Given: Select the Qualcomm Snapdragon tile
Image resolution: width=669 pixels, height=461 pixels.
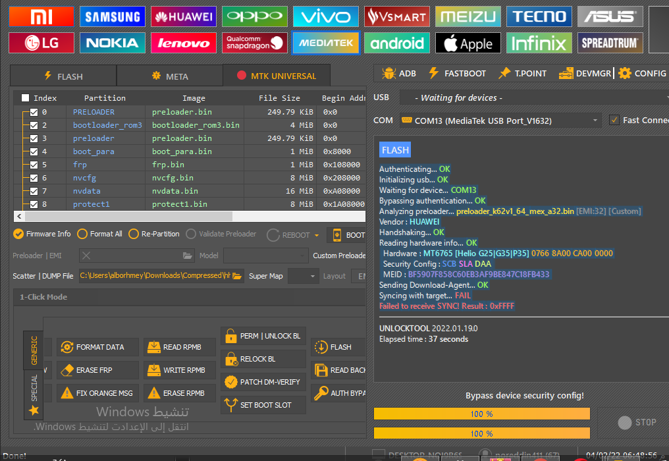Looking at the screenshot, I should point(255,43).
